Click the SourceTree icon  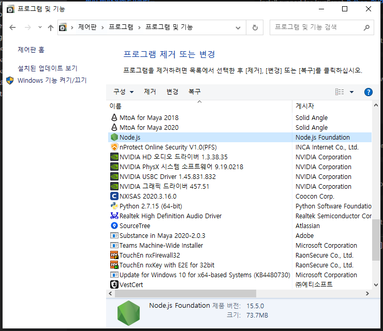(114, 225)
